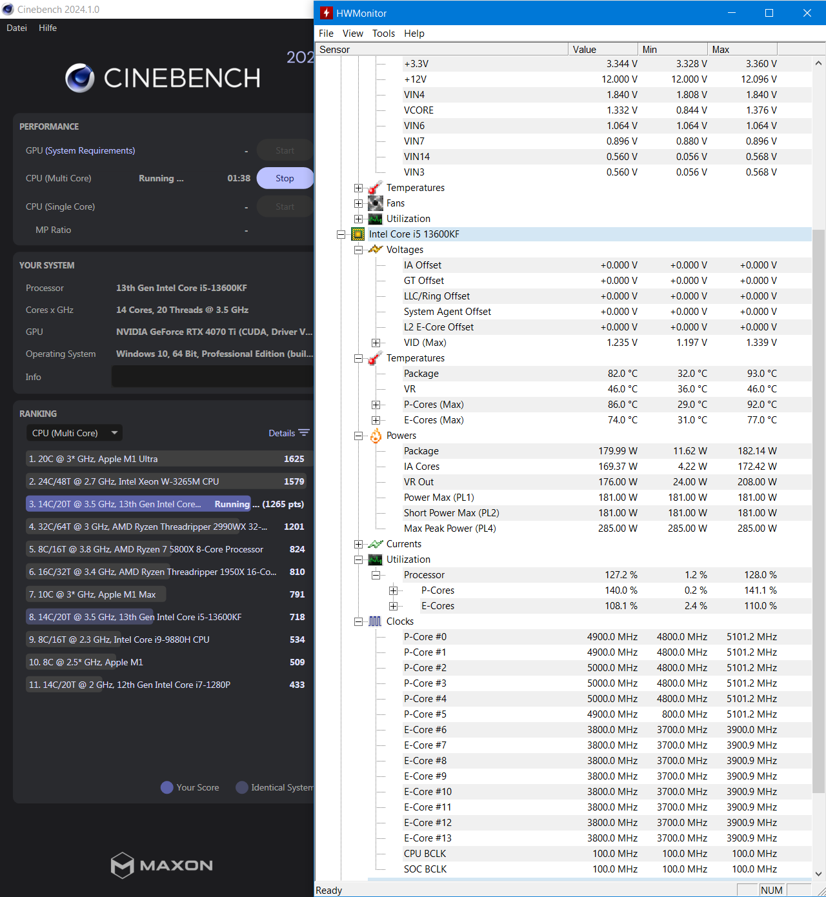Collapse the Processor utilization node
Viewport: 826px width, 897px height.
click(x=376, y=575)
